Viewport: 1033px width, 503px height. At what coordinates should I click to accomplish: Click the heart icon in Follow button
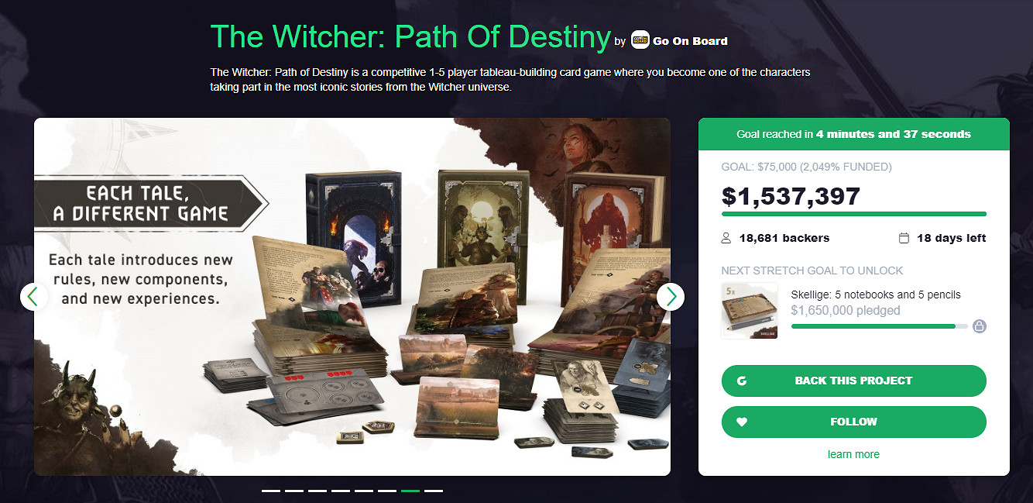742,422
